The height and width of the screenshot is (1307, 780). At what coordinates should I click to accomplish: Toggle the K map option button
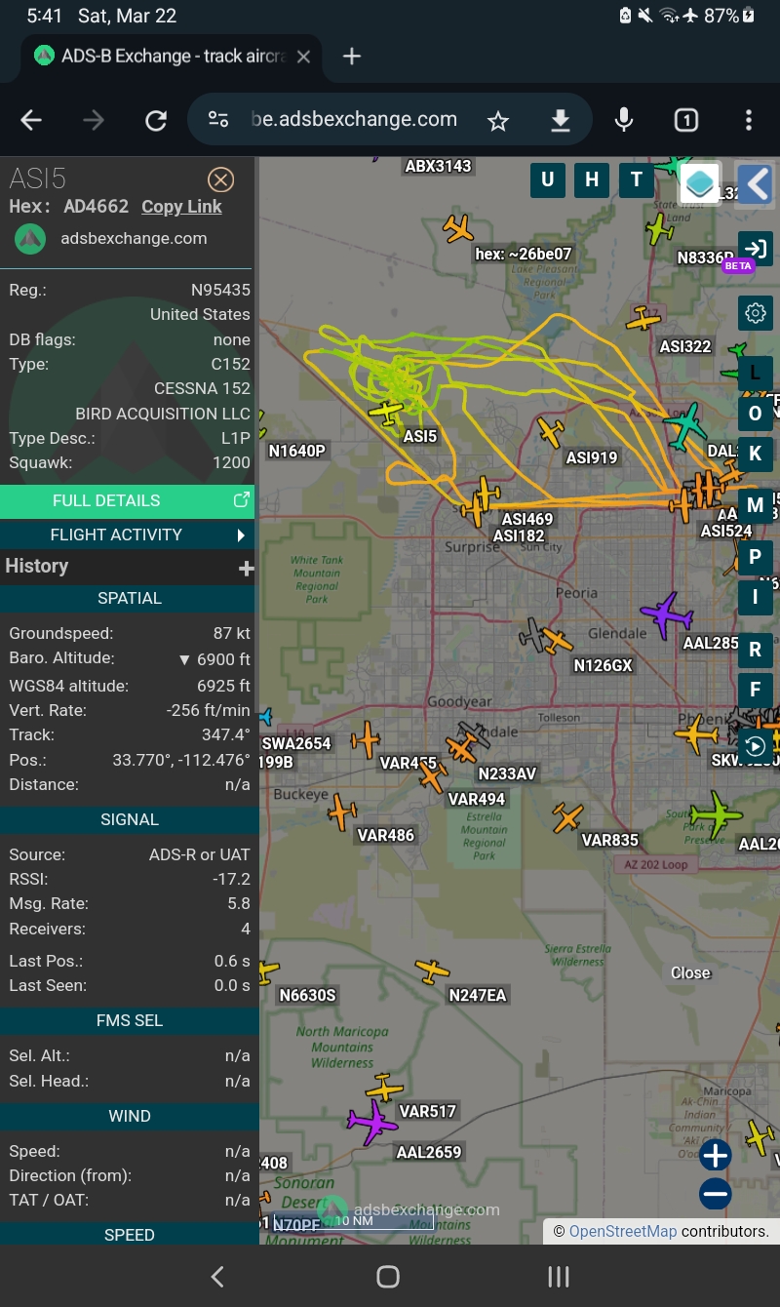click(x=756, y=455)
